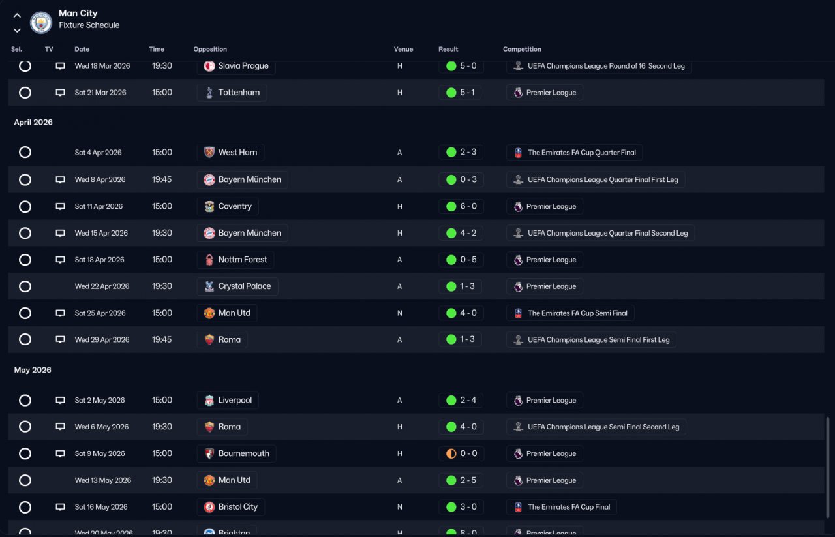Click the Man Utd 4 - 0 green result indicator
Screen dimensions: 835x537
[x=451, y=313]
